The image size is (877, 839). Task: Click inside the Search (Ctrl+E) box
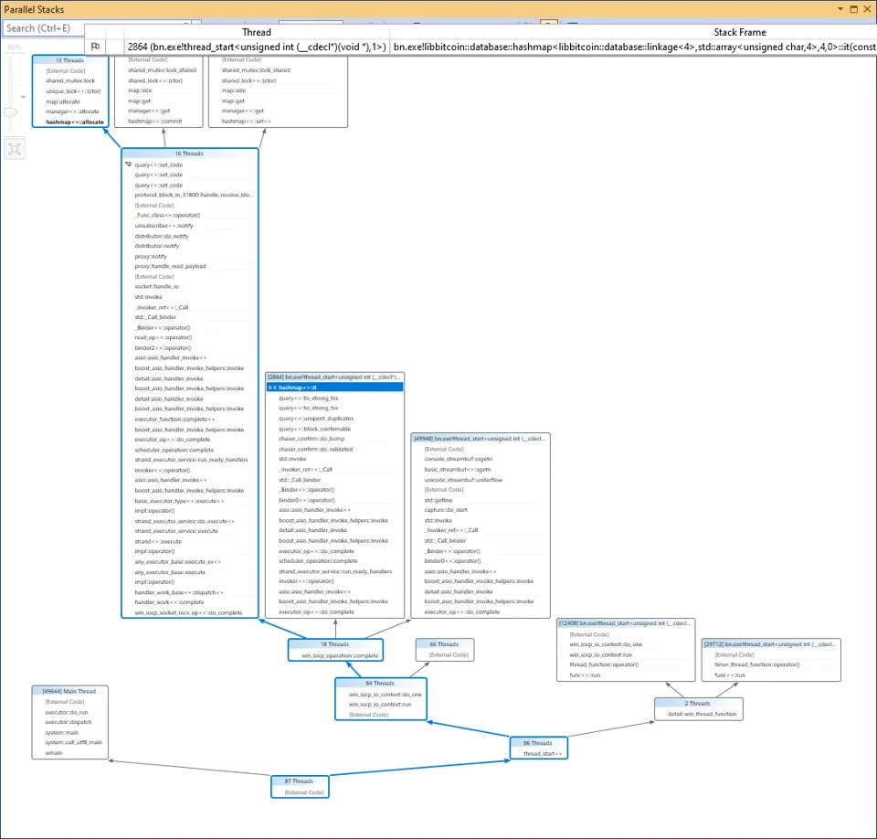[x=44, y=28]
